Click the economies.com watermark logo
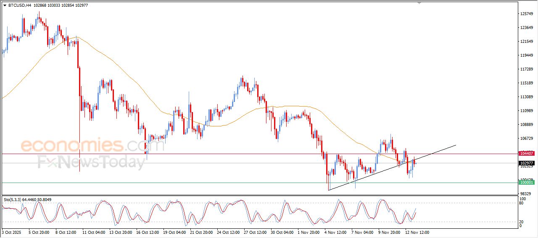Viewport: 538px width, 238px height. tap(92, 146)
